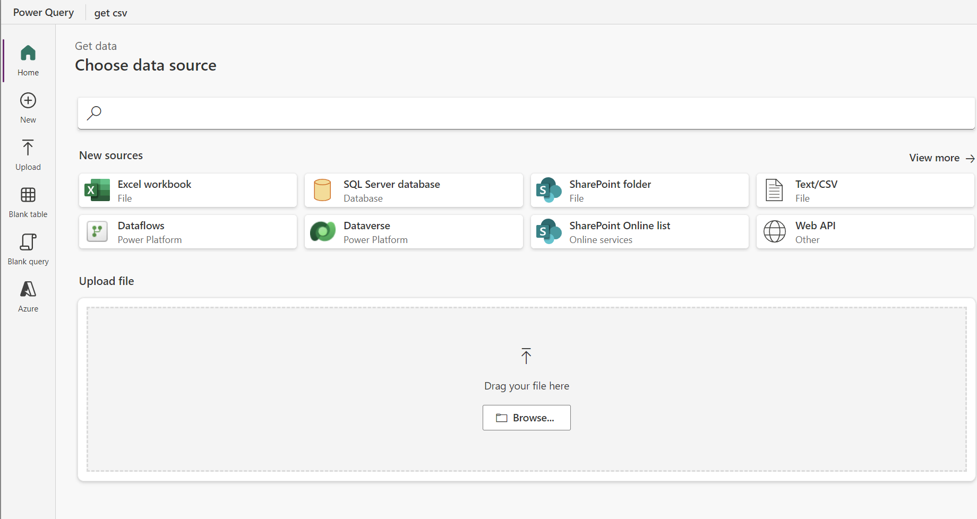Viewport: 977px width, 519px height.
Task: Click the upload arrow in drop zone
Action: (526, 356)
